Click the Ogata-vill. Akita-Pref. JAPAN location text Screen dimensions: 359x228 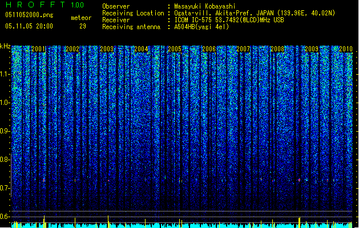(255, 13)
